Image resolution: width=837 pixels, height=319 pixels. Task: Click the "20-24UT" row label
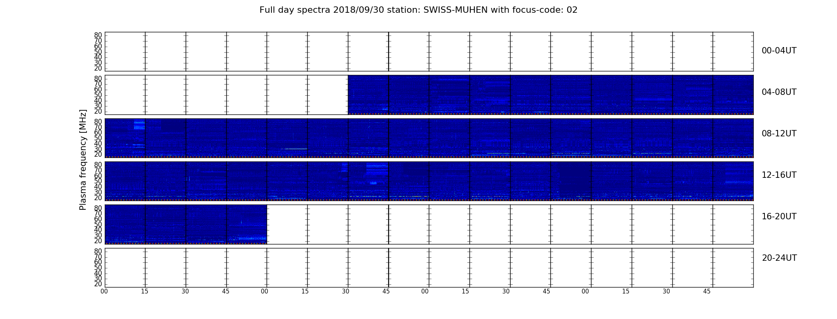pos(779,258)
